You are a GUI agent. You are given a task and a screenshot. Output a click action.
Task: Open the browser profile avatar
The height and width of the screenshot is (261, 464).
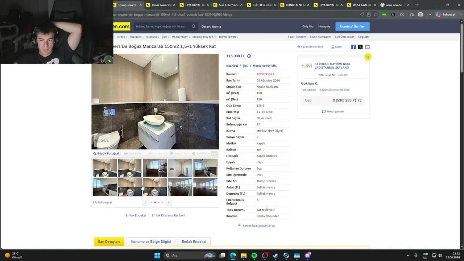[x=420, y=14]
